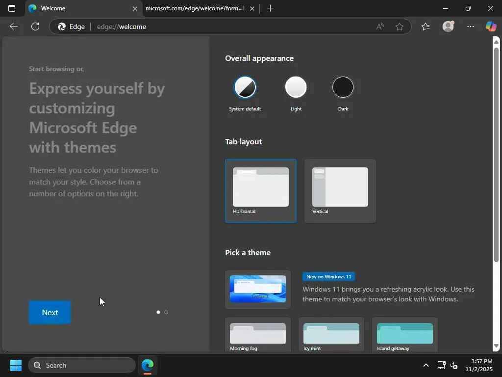Go to the second page indicator dot
The width and height of the screenshot is (502, 377).
(166, 312)
